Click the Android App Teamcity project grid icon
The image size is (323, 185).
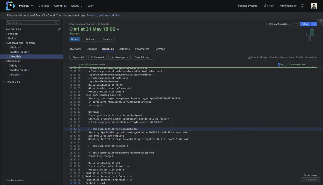click(x=7, y=43)
